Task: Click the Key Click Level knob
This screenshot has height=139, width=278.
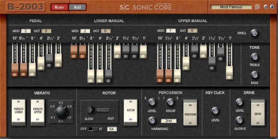Action: [x=215, y=111]
